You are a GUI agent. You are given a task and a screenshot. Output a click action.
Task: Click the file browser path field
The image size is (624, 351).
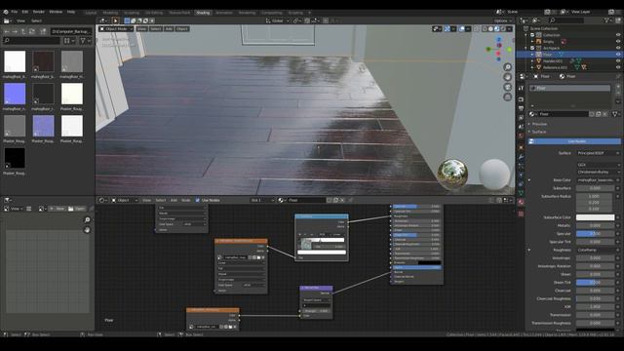point(71,31)
